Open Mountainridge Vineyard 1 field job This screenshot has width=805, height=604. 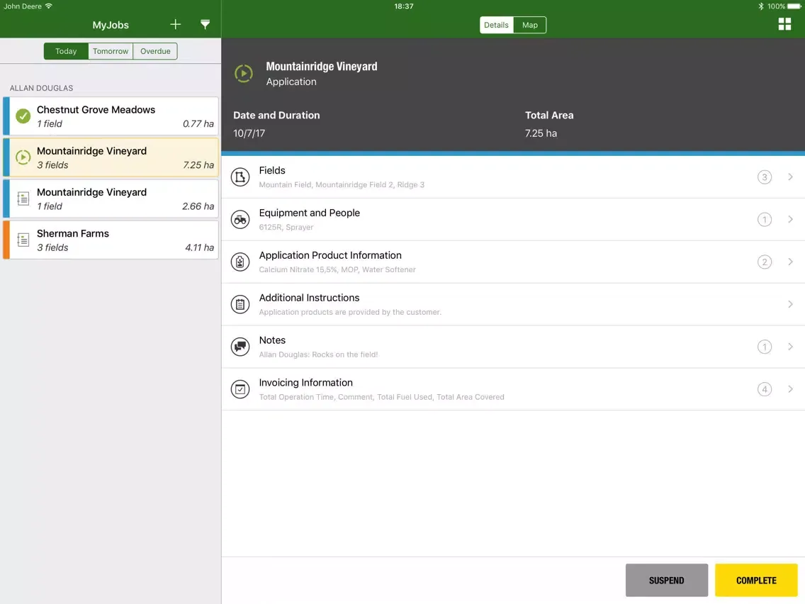(111, 198)
